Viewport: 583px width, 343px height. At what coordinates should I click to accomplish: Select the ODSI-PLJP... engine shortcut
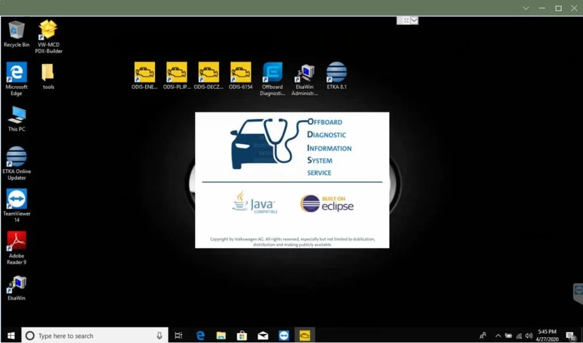(x=177, y=76)
